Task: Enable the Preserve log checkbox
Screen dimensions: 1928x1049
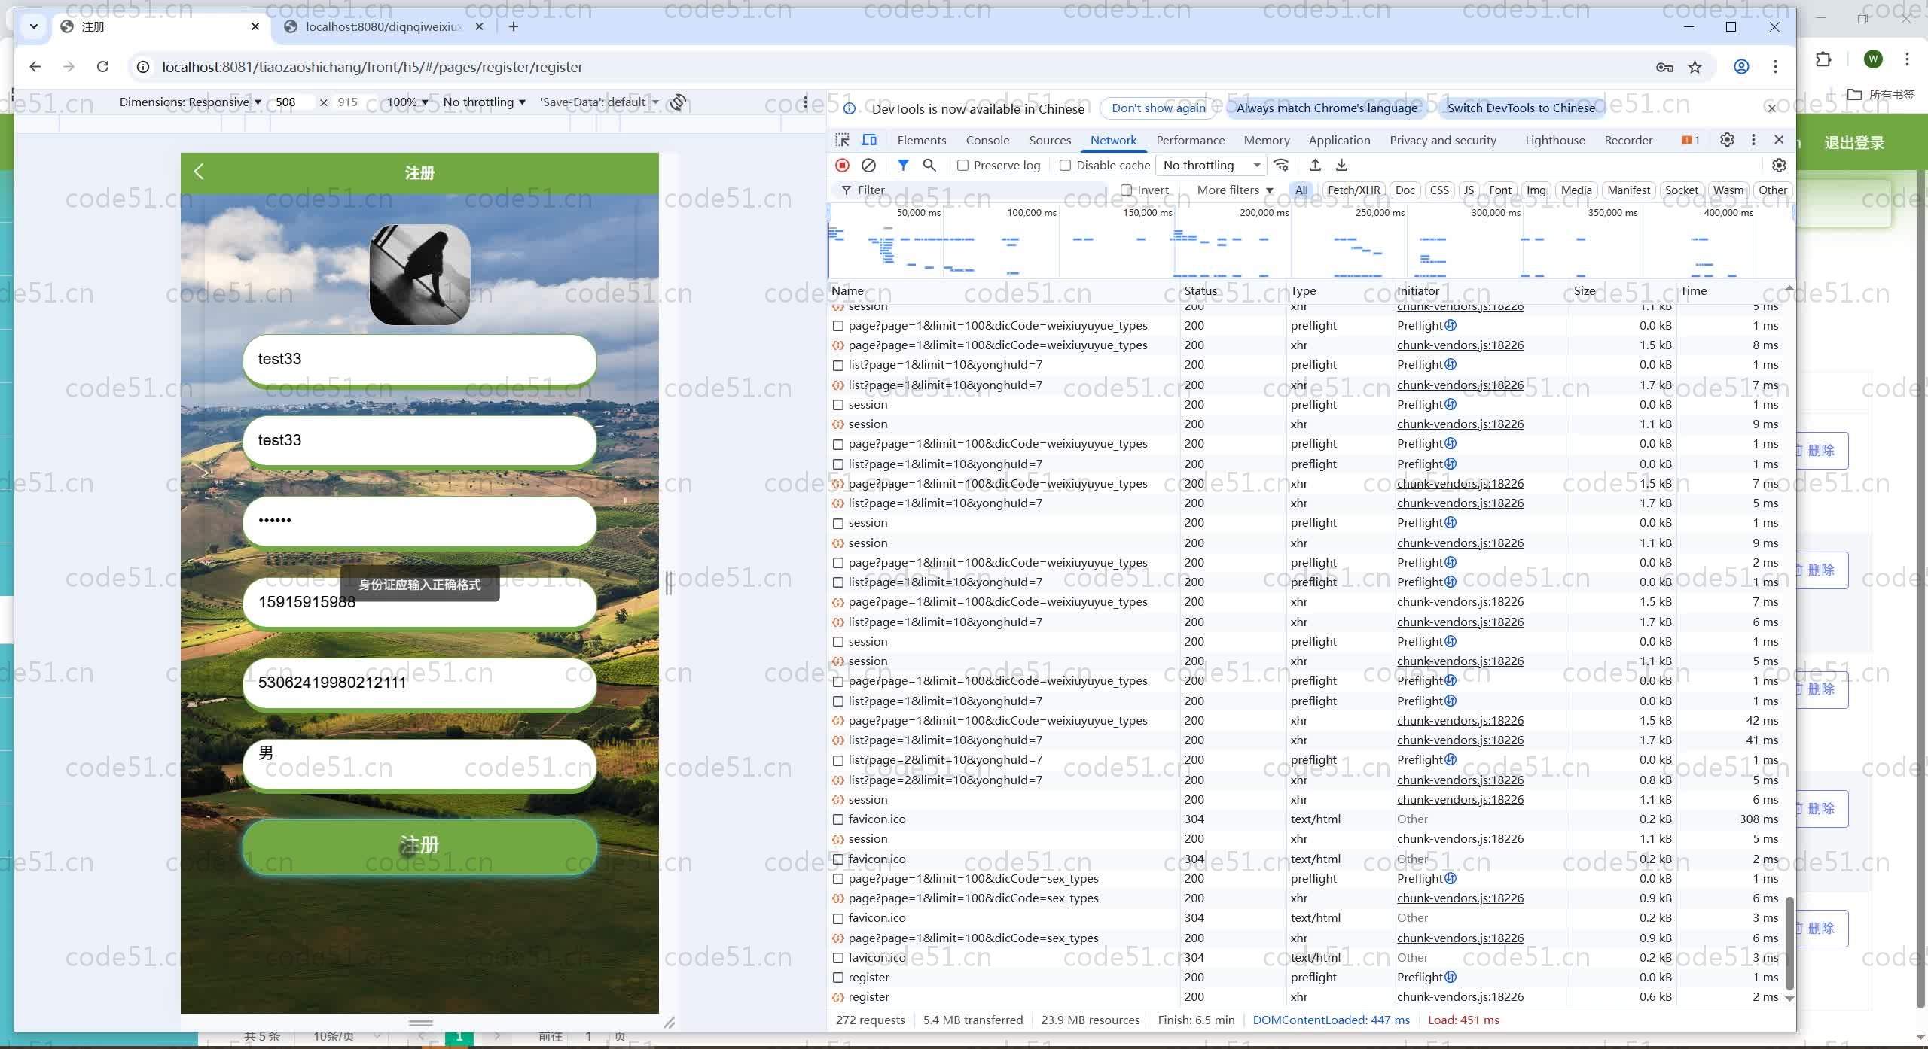Action: (962, 166)
